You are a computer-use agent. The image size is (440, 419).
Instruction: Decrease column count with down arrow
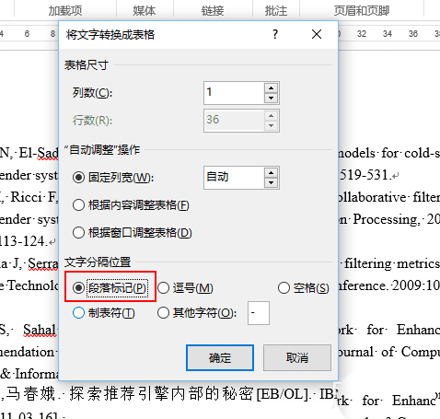(271, 99)
